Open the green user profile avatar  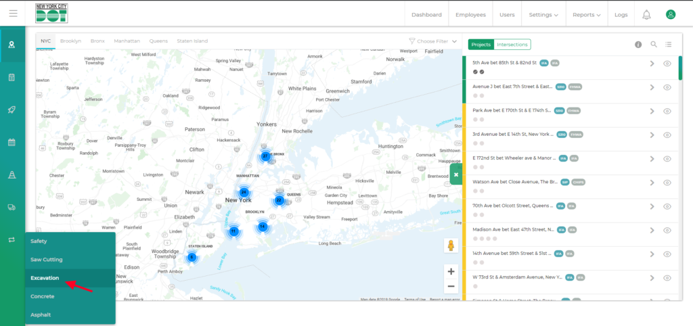pyautogui.click(x=670, y=14)
